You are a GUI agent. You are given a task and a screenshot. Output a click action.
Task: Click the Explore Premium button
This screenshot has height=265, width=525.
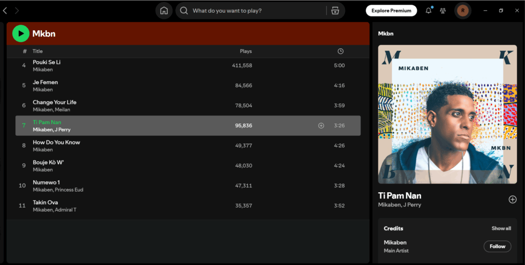tap(391, 11)
